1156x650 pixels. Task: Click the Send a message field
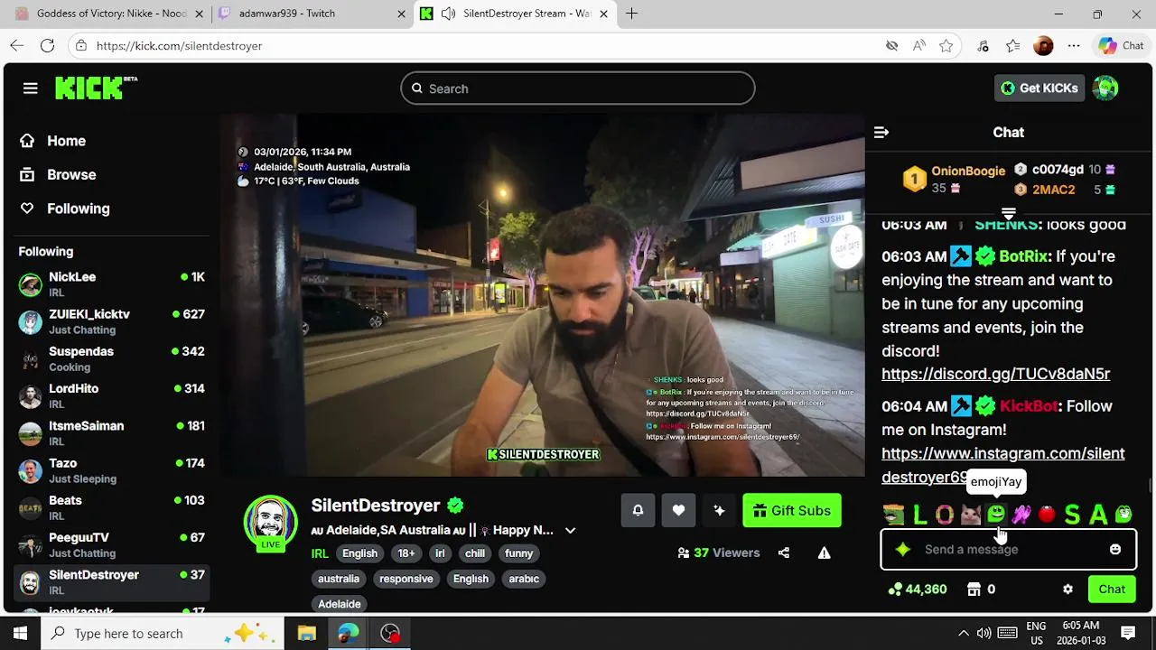click(x=1008, y=550)
